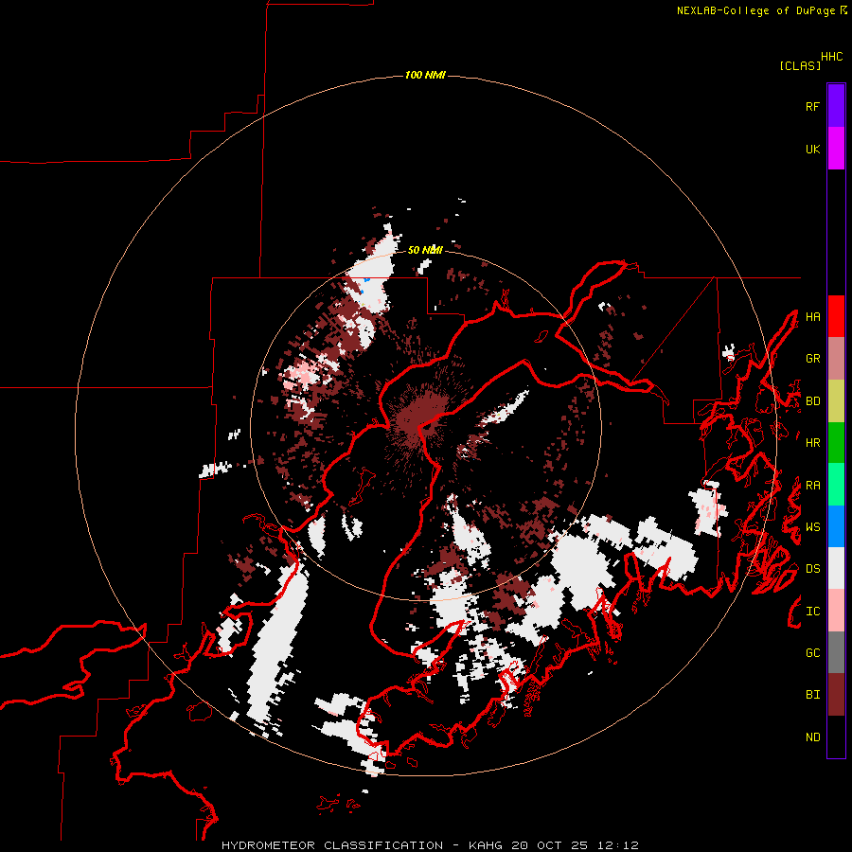Click the 100 NMI range ring label
This screenshot has width=852, height=852.
[425, 75]
